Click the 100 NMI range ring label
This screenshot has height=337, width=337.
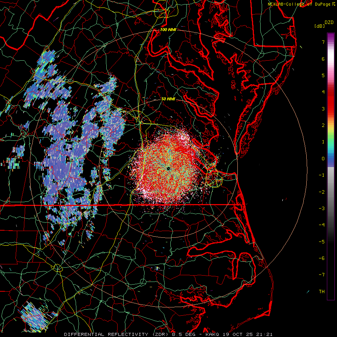coord(168,30)
